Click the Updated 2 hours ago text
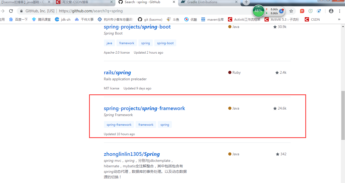Image resolution: width=345 pixels, height=183 pixels. click(148, 53)
